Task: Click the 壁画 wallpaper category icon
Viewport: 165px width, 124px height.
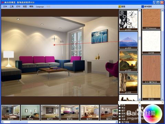Action: tap(120, 7)
